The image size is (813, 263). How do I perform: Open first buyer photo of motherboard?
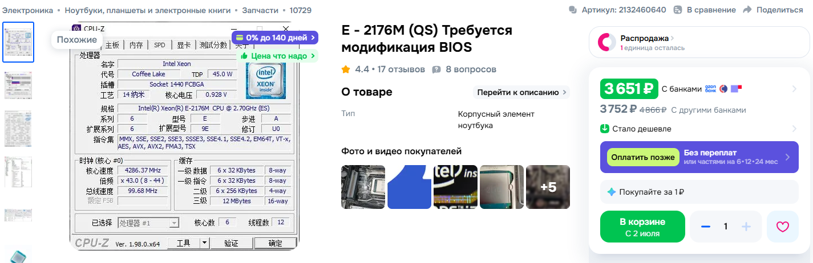363,187
